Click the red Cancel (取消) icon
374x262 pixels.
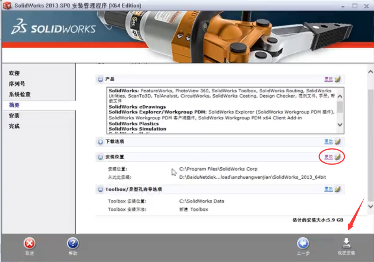[30, 244]
